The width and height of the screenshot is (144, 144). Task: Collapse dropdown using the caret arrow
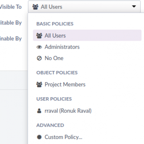coord(134,6)
